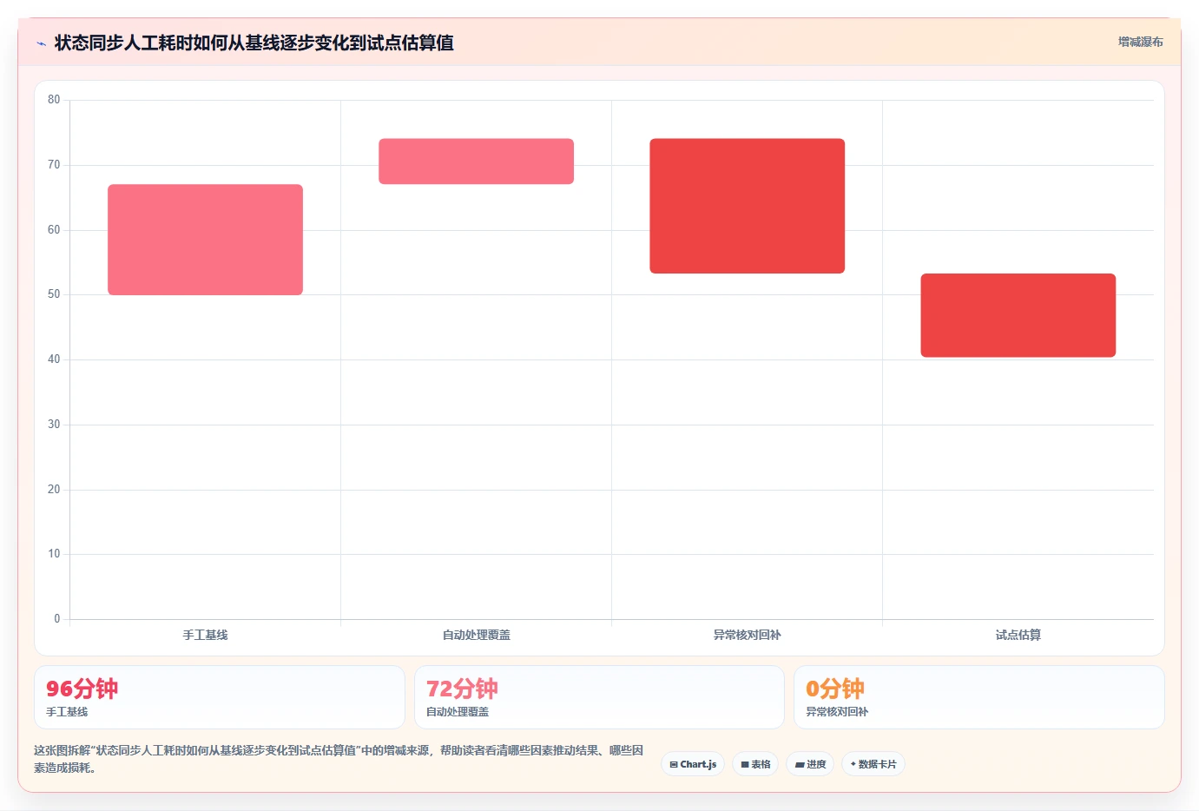The image size is (1199, 811).
Task: Select the 表格 chip
Action: pyautogui.click(x=755, y=764)
